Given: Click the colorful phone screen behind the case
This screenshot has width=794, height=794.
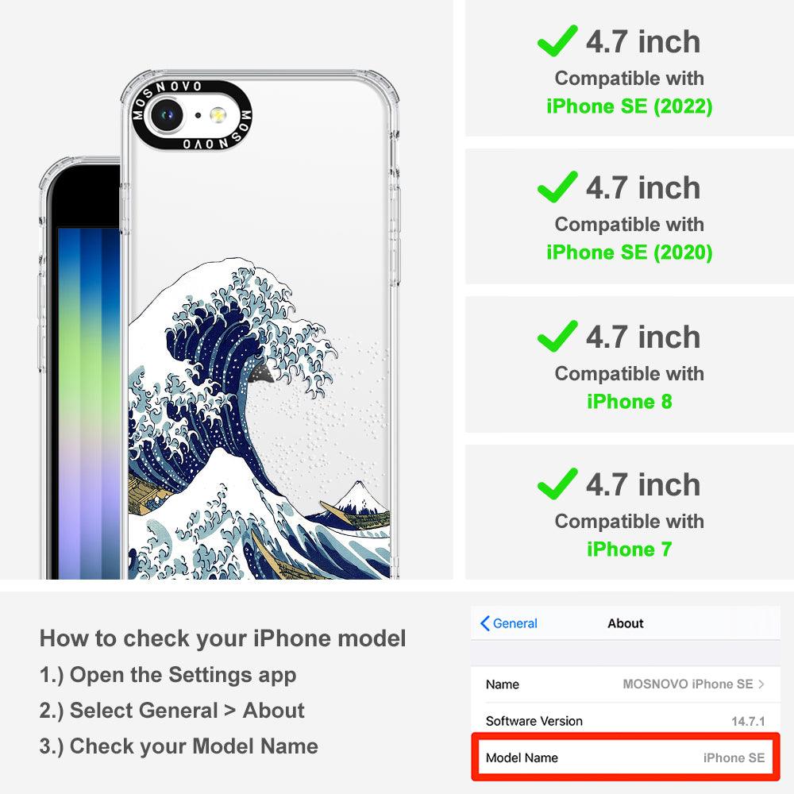Looking at the screenshot, I should tap(89, 403).
